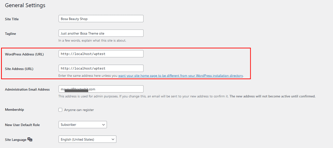Viewport: 333px width, 148px height.
Task: Click the Tagline label
Action: tap(10, 34)
